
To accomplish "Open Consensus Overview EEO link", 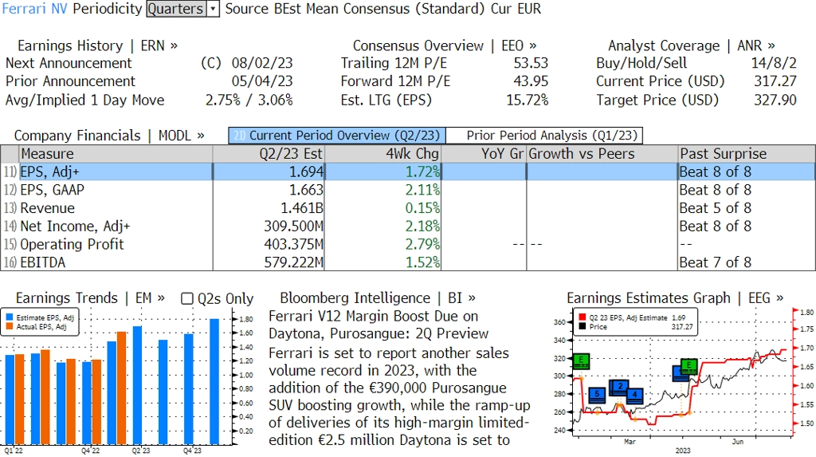I will 445,45.
